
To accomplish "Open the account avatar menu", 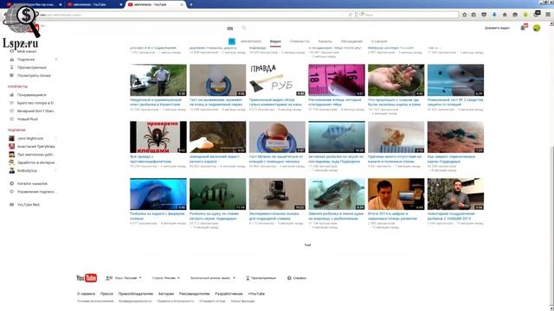I will (537, 28).
